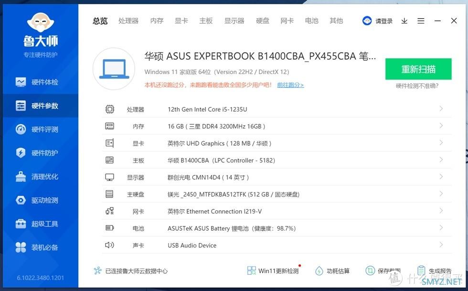Click 请登录 to sign in
Image resolution: width=468 pixels, height=291 pixels.
(384, 21)
